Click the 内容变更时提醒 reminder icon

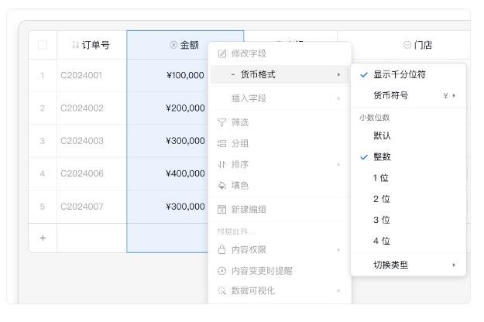click(222, 271)
